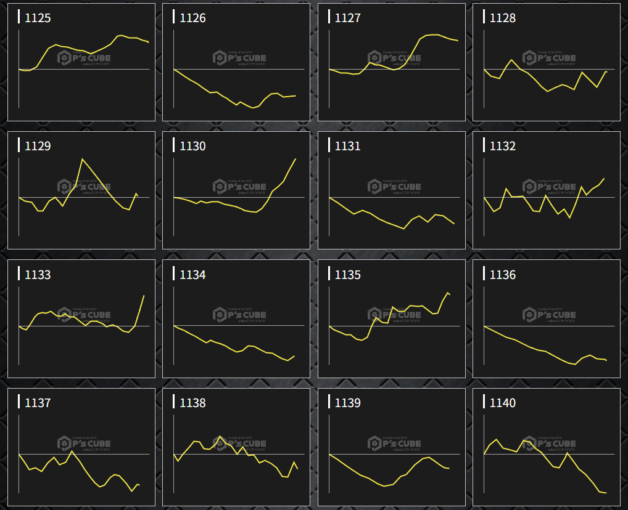View the 1138 chart thumbnail
The height and width of the screenshot is (510, 628).
[236, 447]
